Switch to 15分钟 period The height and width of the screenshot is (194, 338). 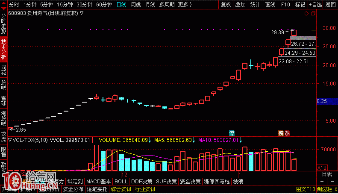click(65, 5)
